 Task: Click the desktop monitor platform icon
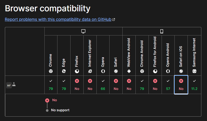(83, 31)
